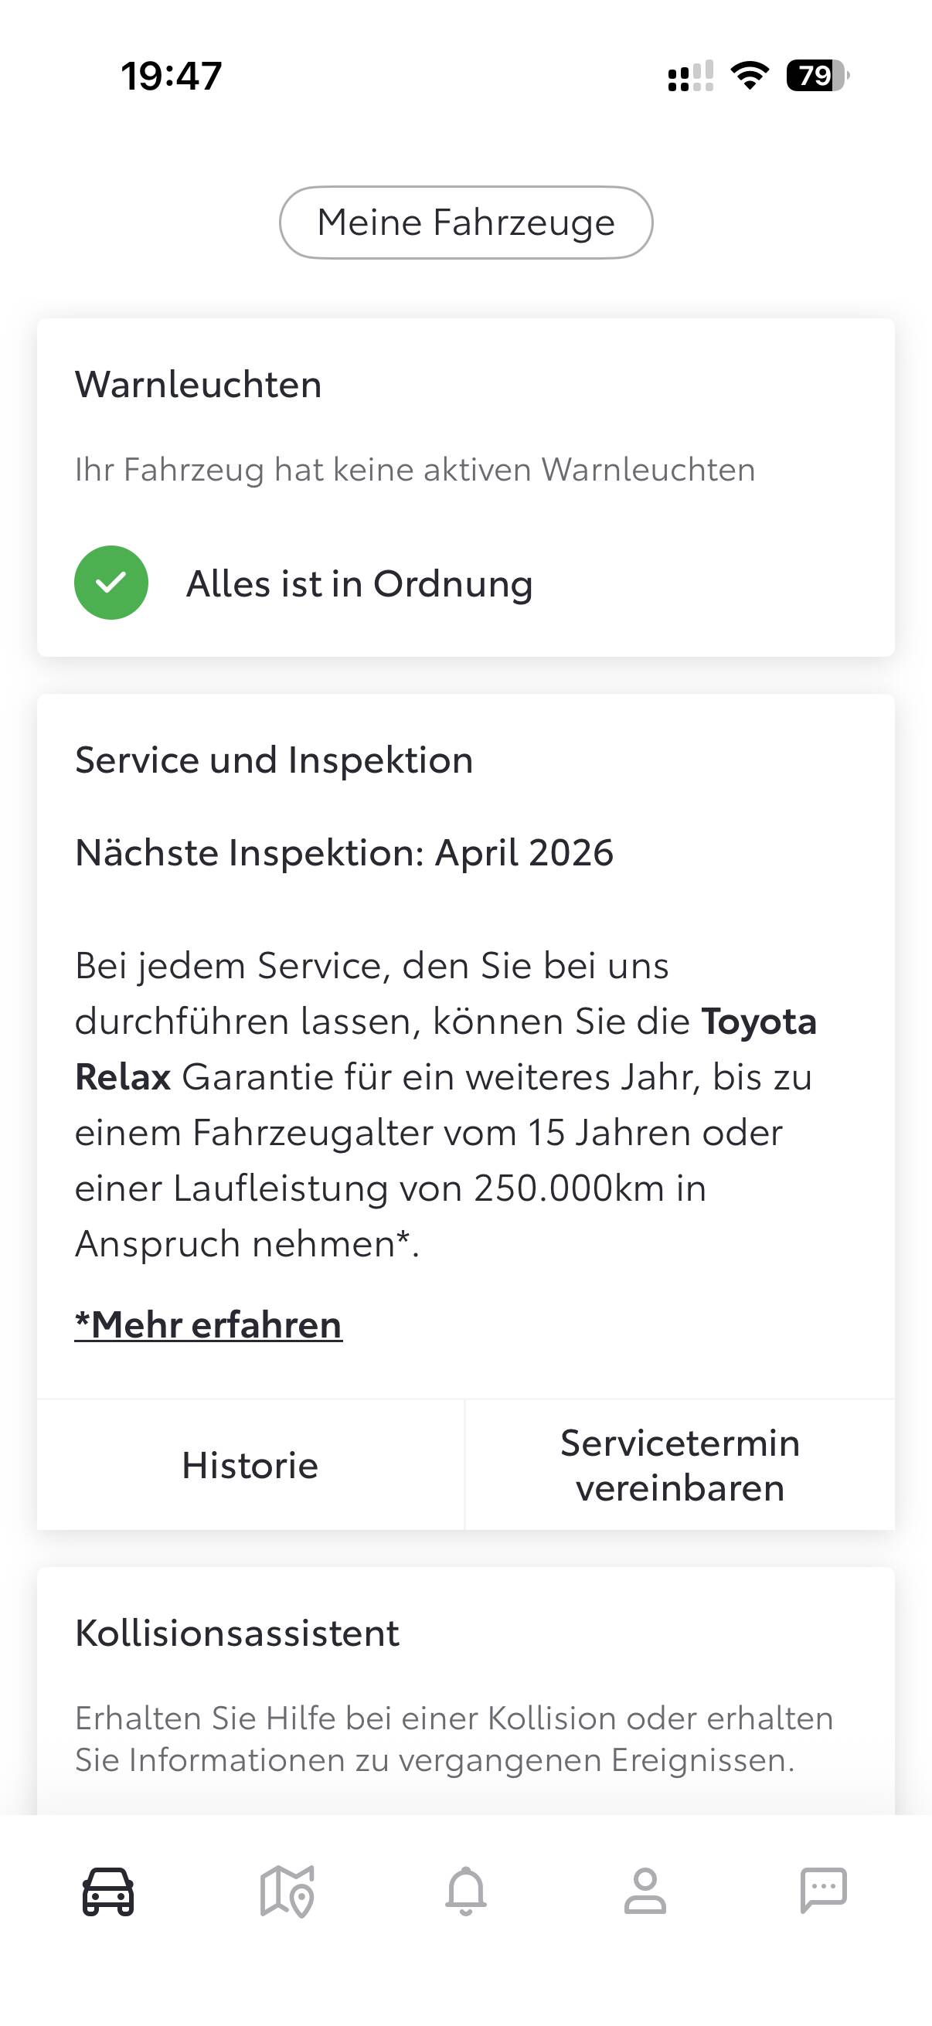Tap the green checkmark status icon

(111, 583)
